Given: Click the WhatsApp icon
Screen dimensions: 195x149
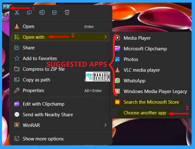Looking at the screenshot, I should click(118, 81).
